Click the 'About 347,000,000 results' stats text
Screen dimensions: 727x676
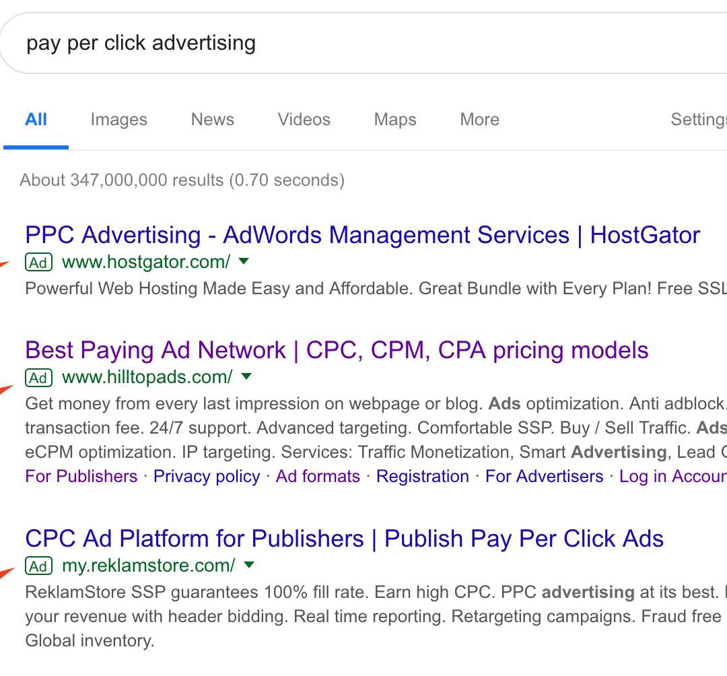pyautogui.click(x=182, y=180)
